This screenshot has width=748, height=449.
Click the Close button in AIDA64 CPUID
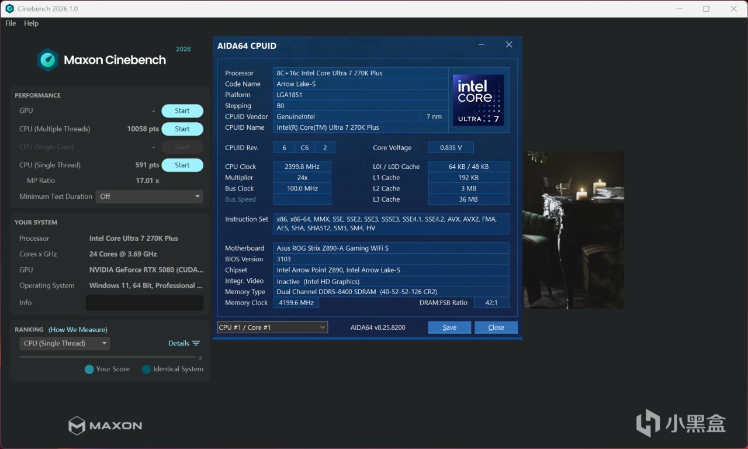496,327
